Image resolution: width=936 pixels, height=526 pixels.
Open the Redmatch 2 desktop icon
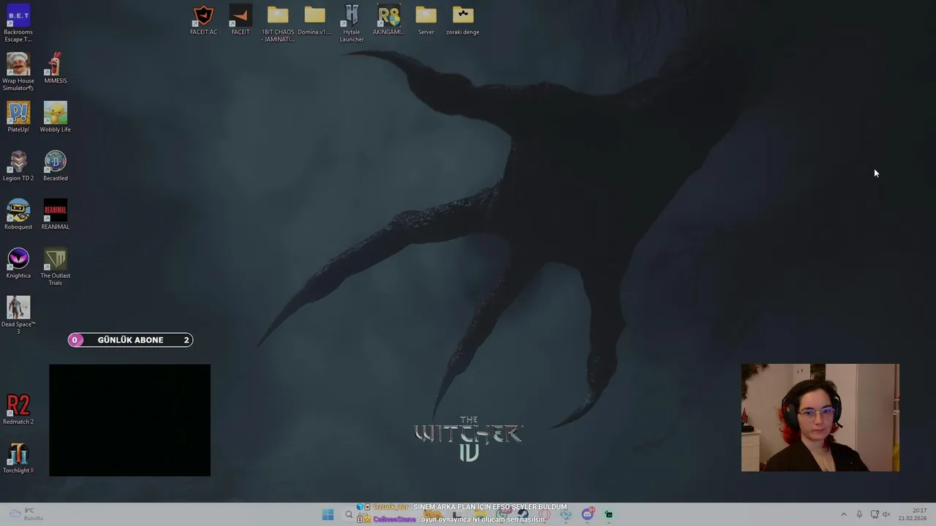click(18, 409)
